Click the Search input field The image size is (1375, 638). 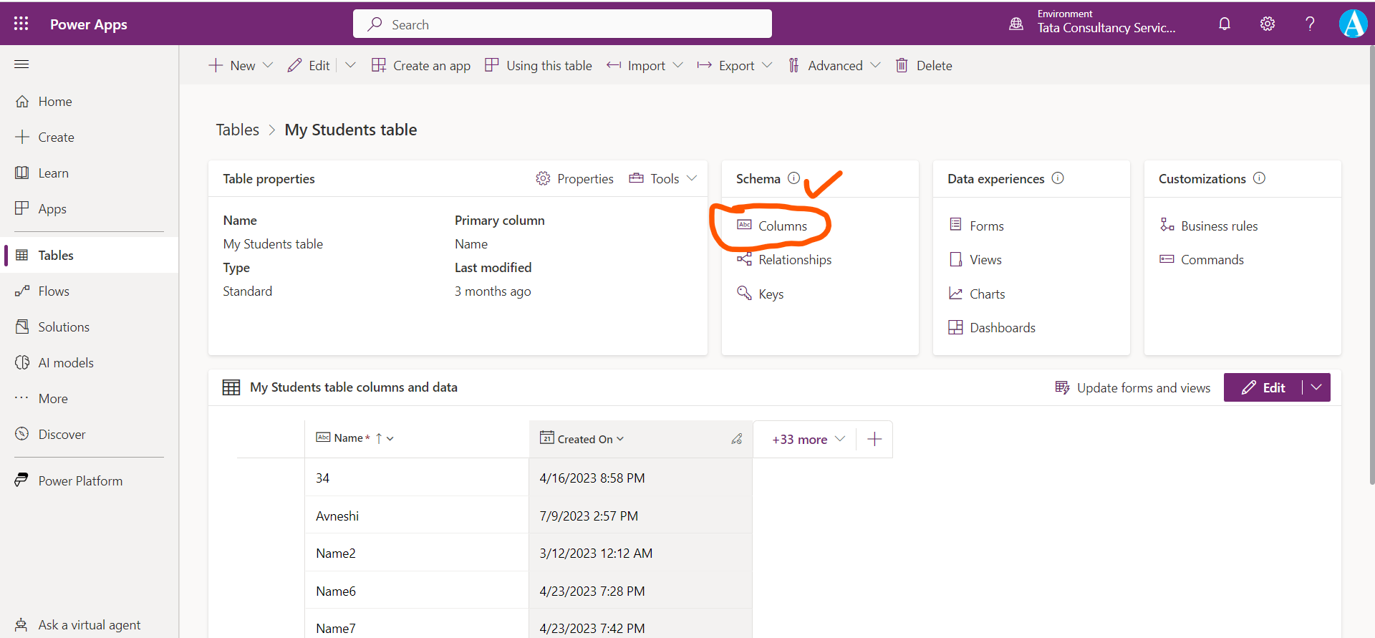click(x=562, y=24)
